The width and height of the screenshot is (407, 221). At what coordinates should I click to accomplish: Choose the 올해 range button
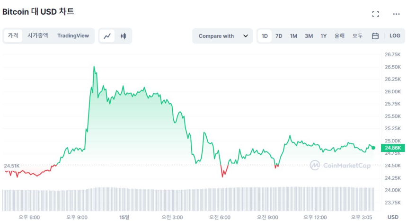click(x=339, y=36)
